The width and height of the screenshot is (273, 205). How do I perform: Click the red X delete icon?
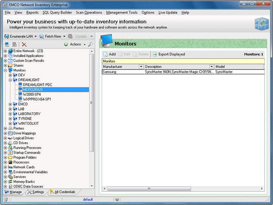pos(24,44)
